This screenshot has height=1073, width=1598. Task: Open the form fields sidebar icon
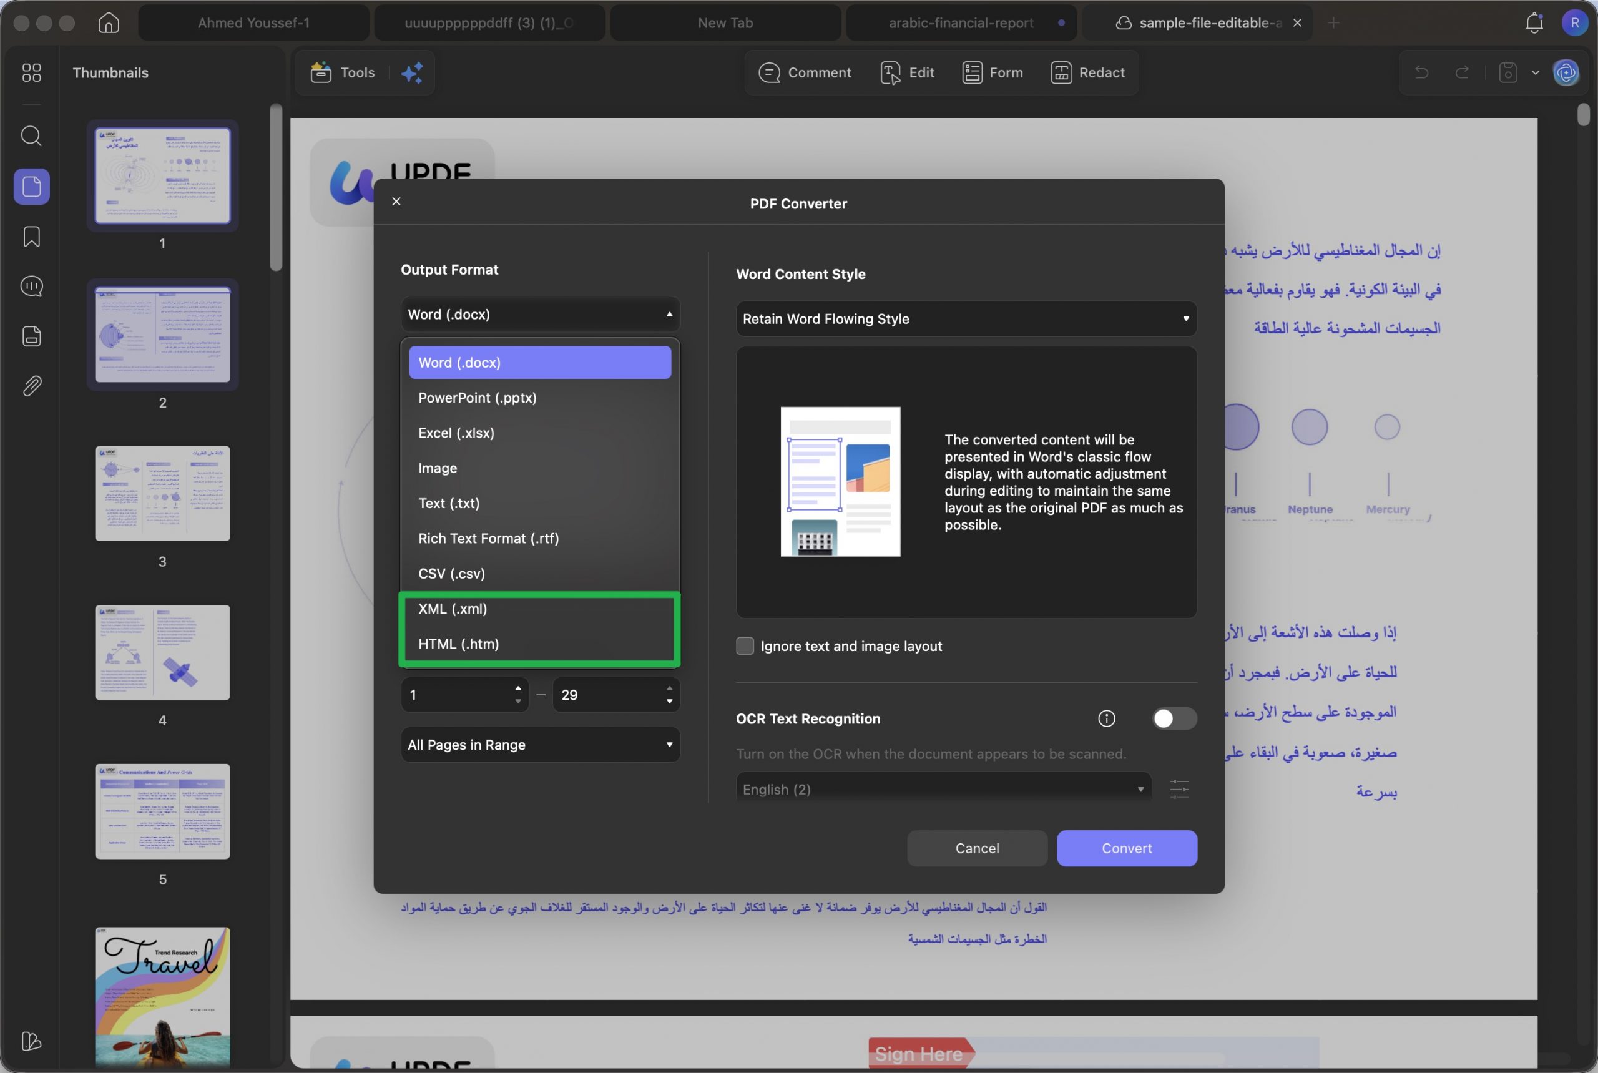[x=31, y=336]
